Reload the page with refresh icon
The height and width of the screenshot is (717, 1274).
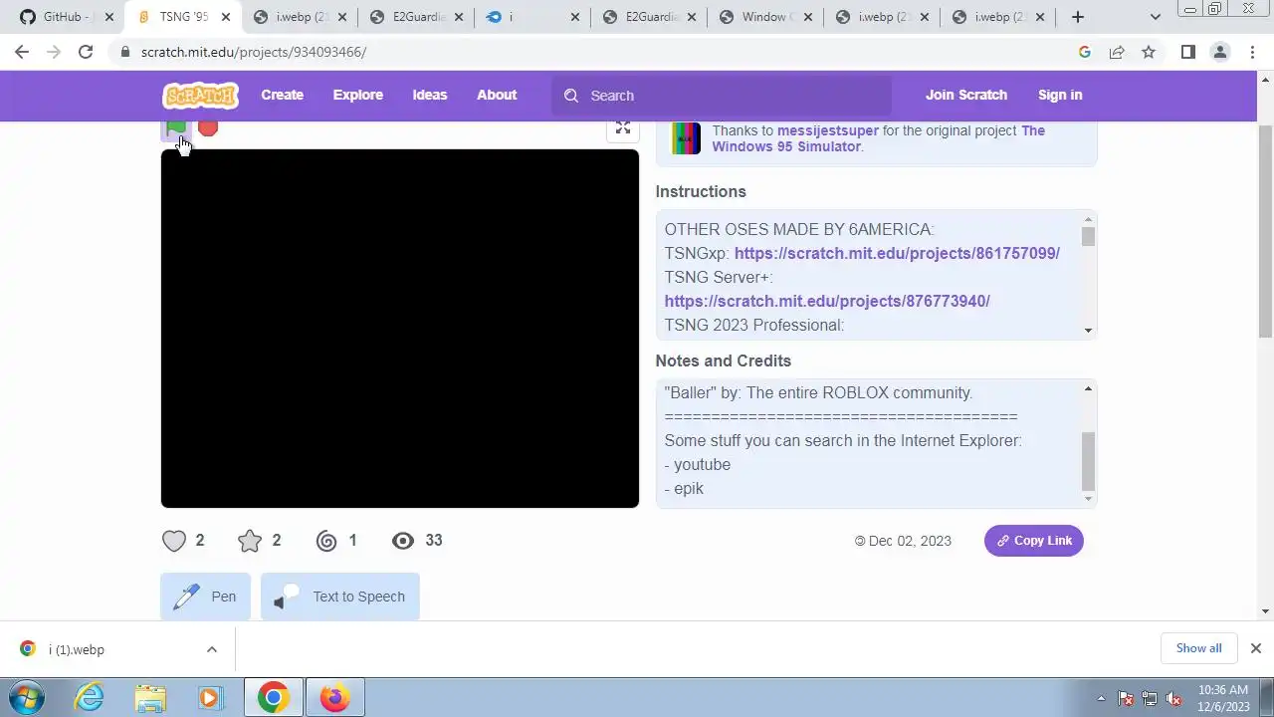coord(86,52)
